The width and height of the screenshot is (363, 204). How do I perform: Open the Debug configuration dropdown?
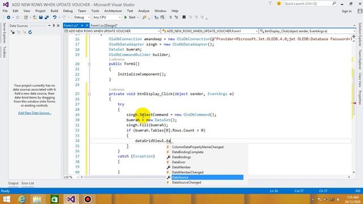(82, 18)
